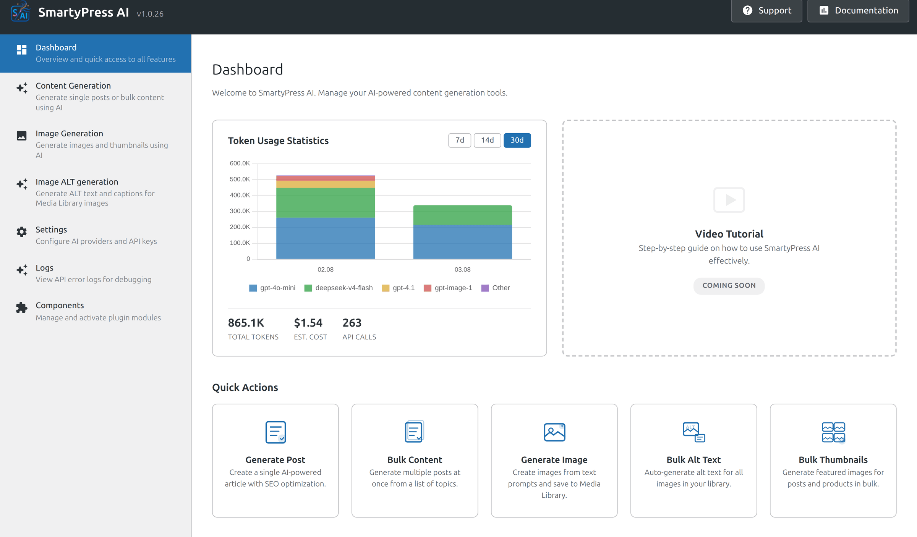Click the Token Usage Statistics heading
Viewport: 917px width, 537px height.
pyautogui.click(x=278, y=141)
